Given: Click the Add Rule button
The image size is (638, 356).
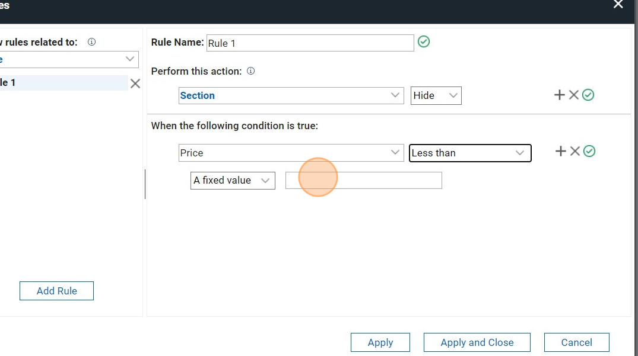Looking at the screenshot, I should 56,291.
